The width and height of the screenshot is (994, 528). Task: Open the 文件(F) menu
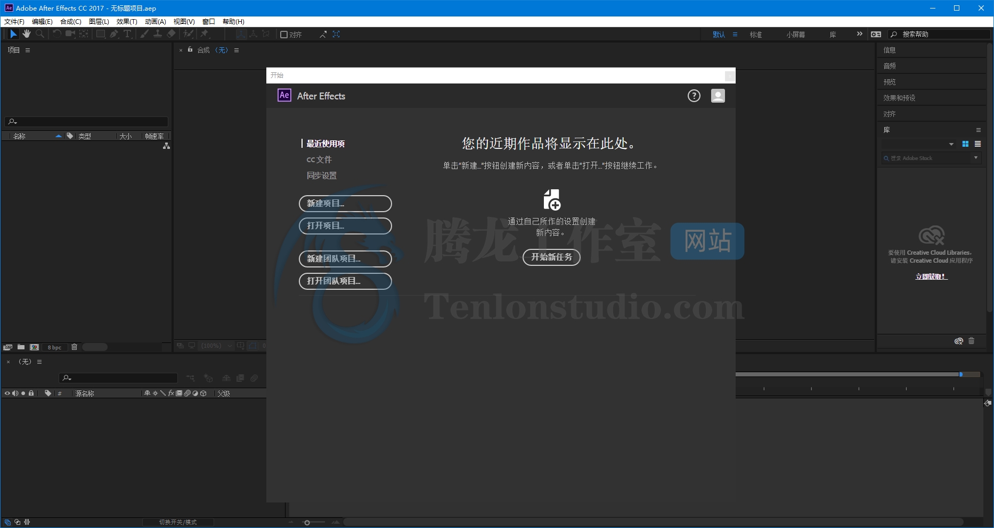(x=14, y=22)
